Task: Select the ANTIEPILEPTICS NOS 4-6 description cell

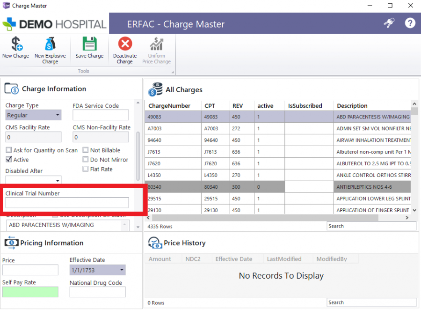Action: tap(372, 187)
